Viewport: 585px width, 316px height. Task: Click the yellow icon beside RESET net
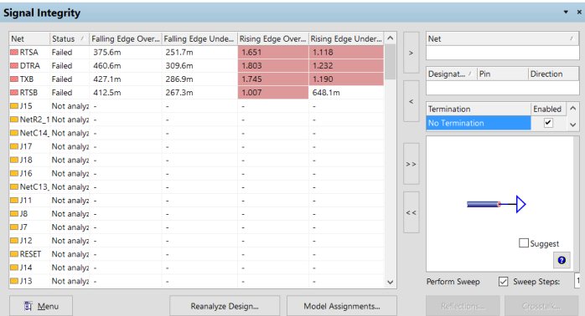coord(14,254)
